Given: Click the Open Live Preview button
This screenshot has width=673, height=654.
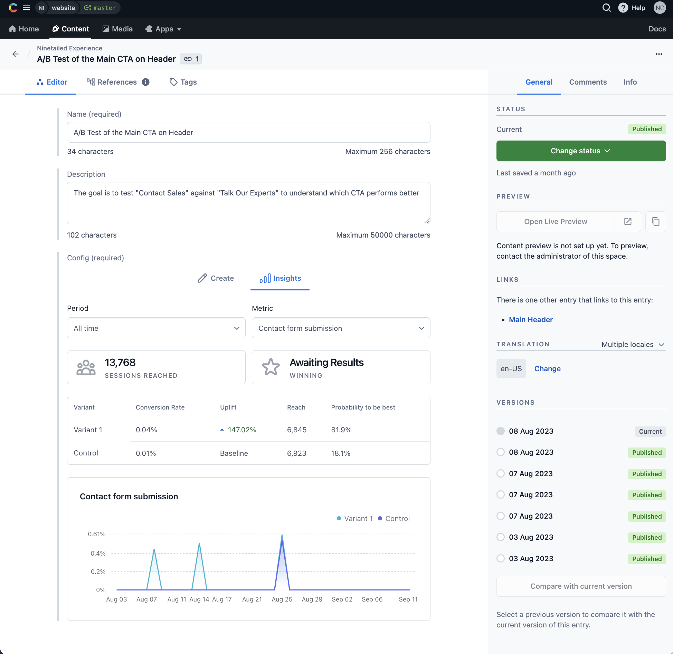Looking at the screenshot, I should click(556, 222).
